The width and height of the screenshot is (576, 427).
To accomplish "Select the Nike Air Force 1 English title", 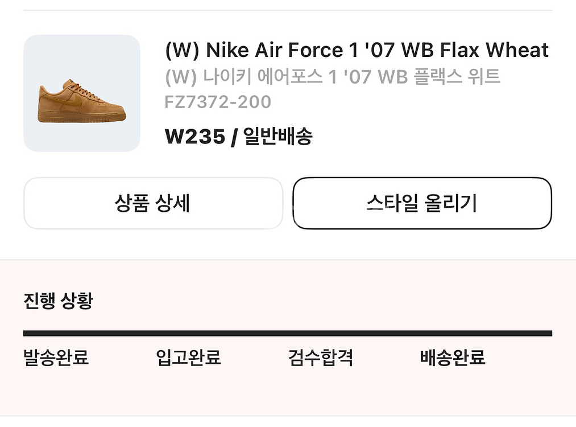I will tap(357, 50).
